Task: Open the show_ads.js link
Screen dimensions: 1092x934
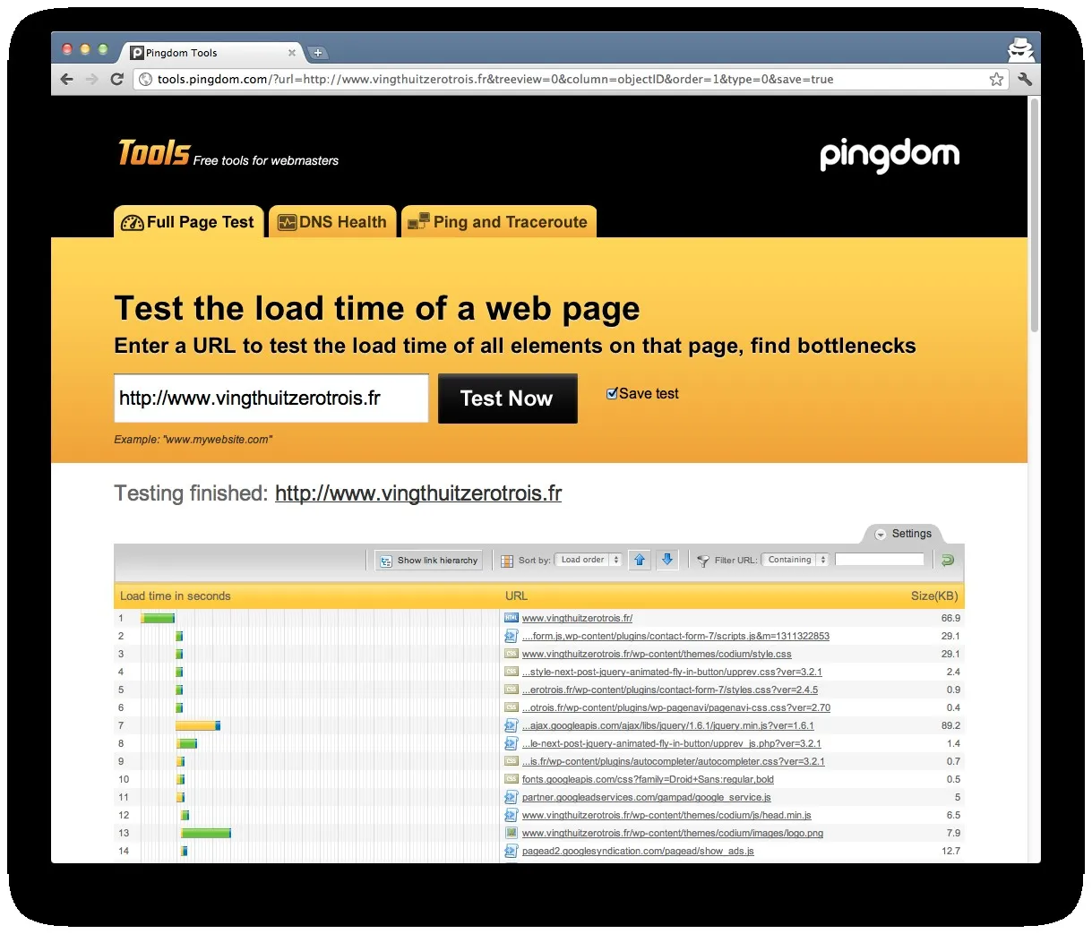Action: 638,851
